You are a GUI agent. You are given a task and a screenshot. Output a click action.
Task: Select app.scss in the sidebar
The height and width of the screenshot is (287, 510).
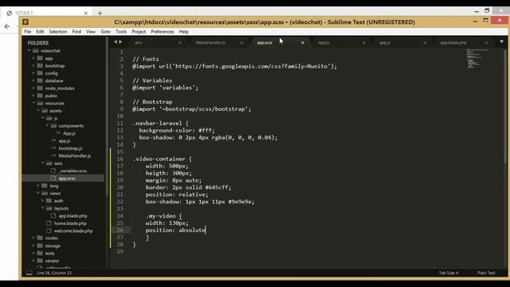[x=67, y=178]
